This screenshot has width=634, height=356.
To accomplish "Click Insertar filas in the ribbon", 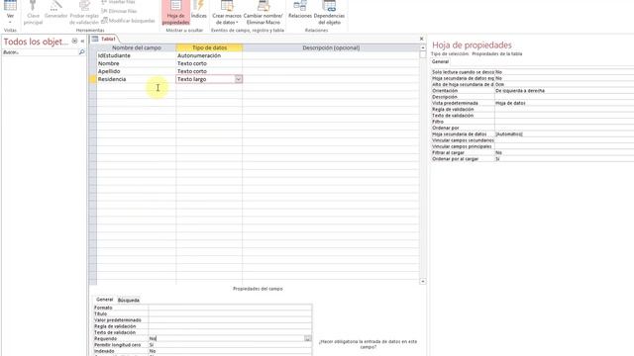I will click(118, 2).
